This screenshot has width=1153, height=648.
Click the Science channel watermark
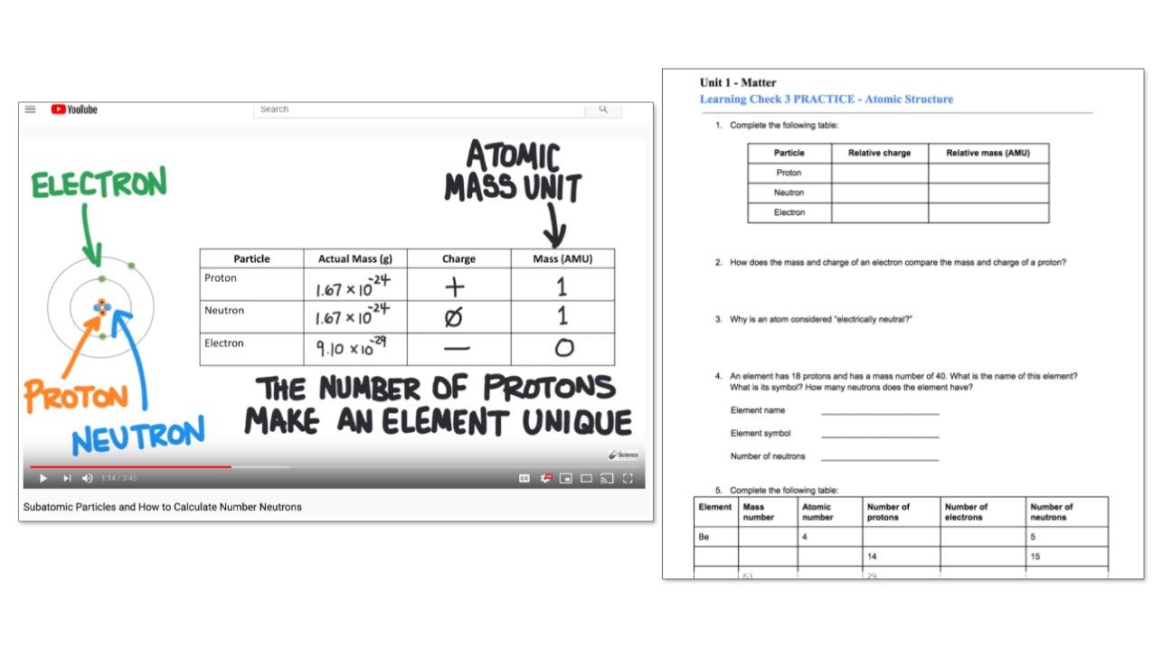pos(623,455)
